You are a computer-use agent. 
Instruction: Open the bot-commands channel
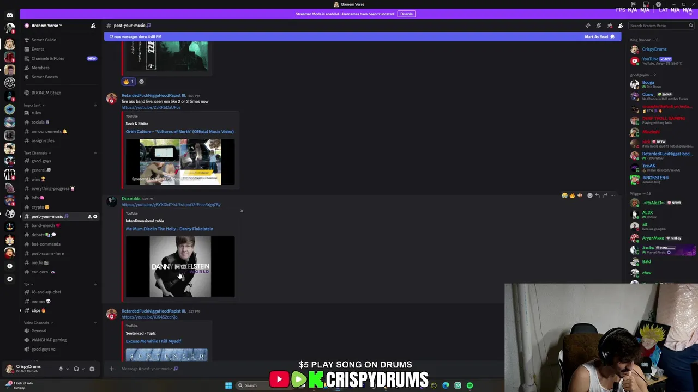coord(46,244)
